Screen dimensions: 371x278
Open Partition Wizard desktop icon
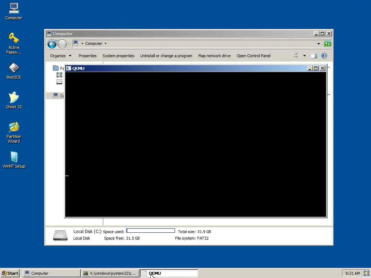(14, 132)
